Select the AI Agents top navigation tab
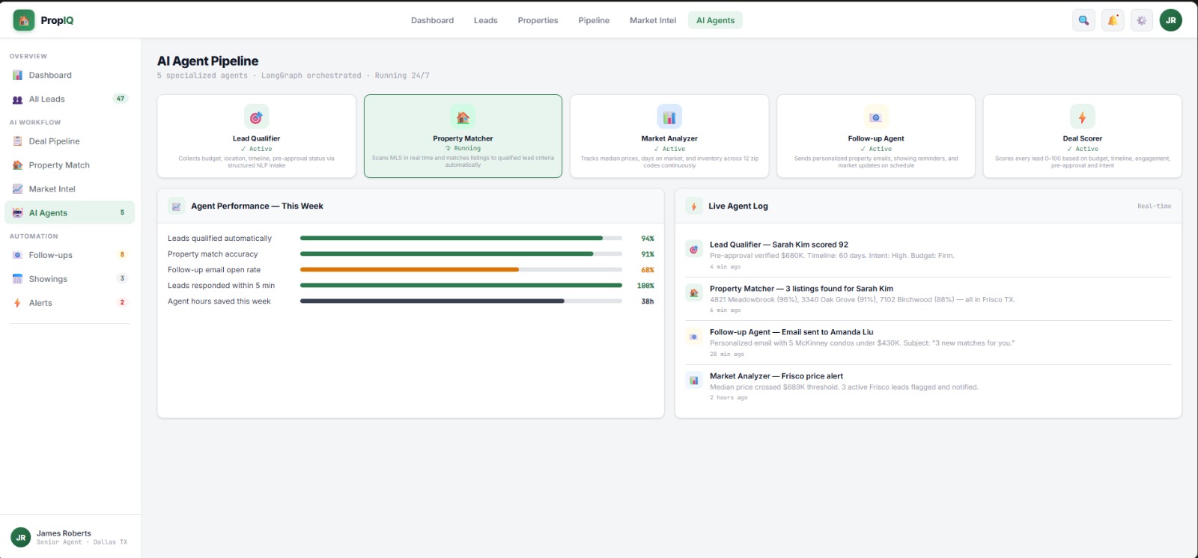 pos(715,20)
